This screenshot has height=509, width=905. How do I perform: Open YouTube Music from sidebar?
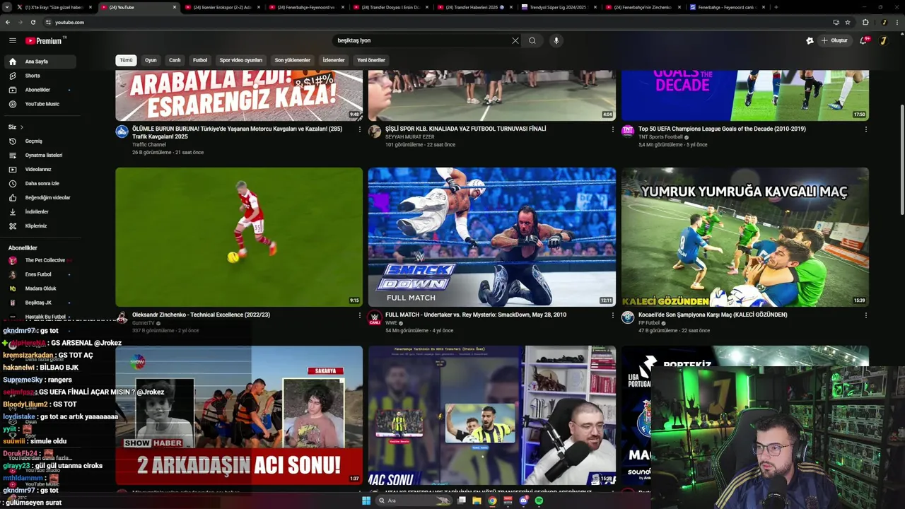point(40,104)
